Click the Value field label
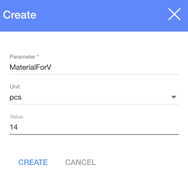This screenshot has height=178, width=188. [x=16, y=117]
